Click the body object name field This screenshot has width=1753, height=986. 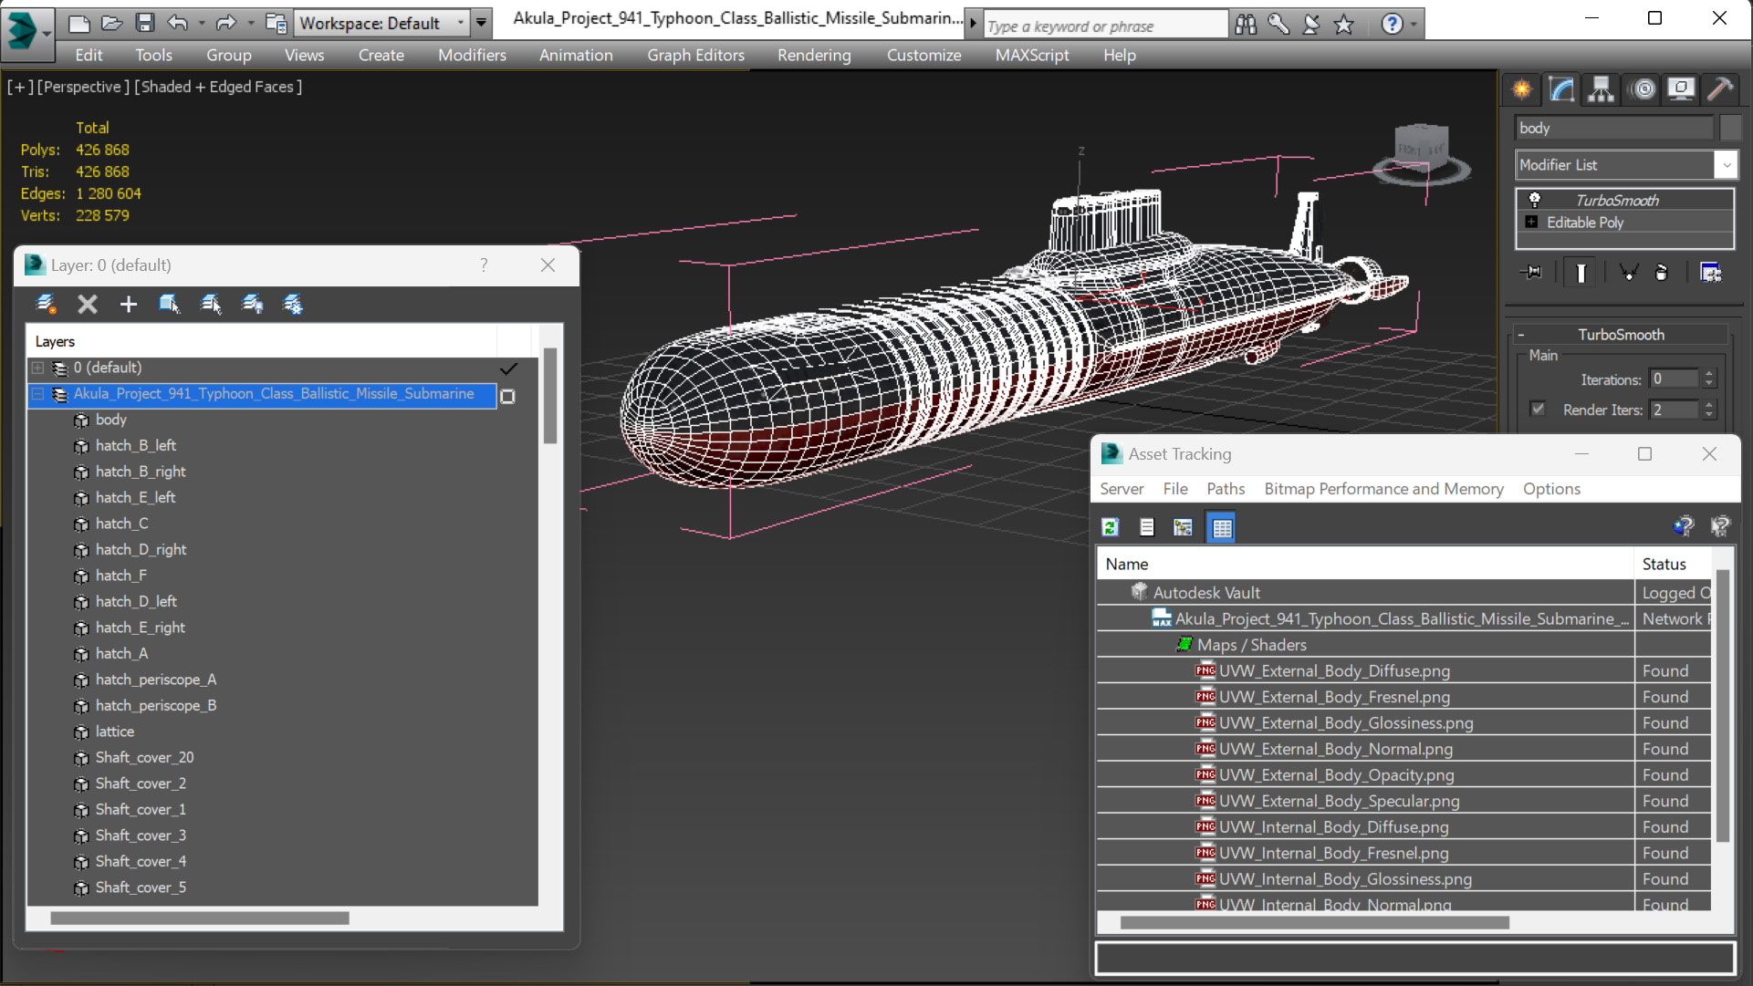click(x=1614, y=128)
